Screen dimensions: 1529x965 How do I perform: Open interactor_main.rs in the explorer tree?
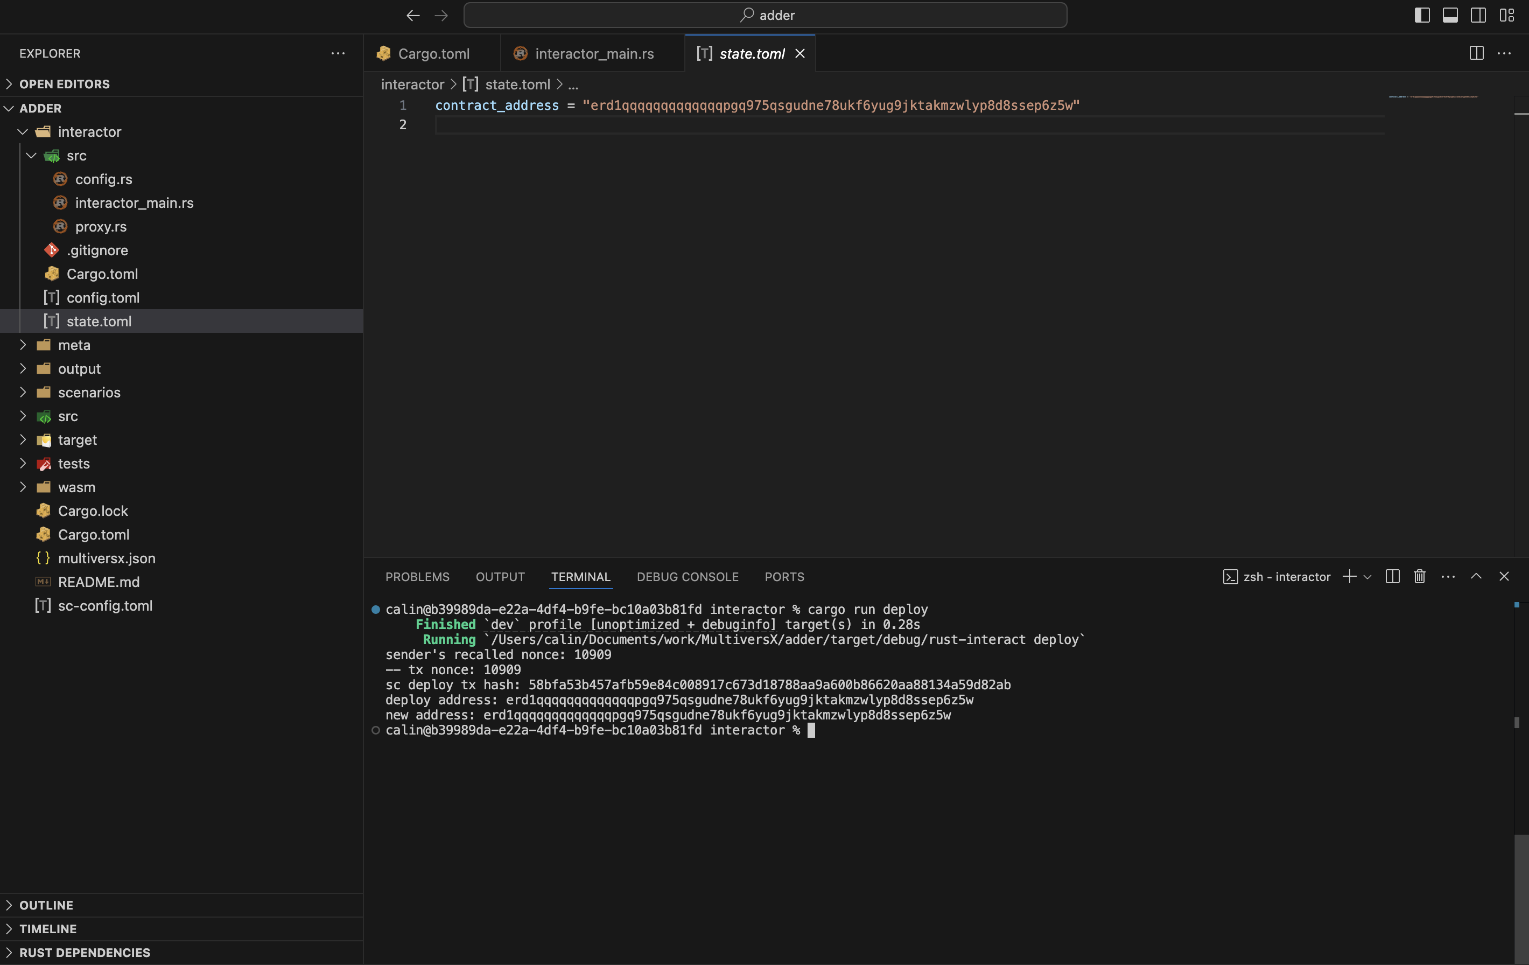181,202
